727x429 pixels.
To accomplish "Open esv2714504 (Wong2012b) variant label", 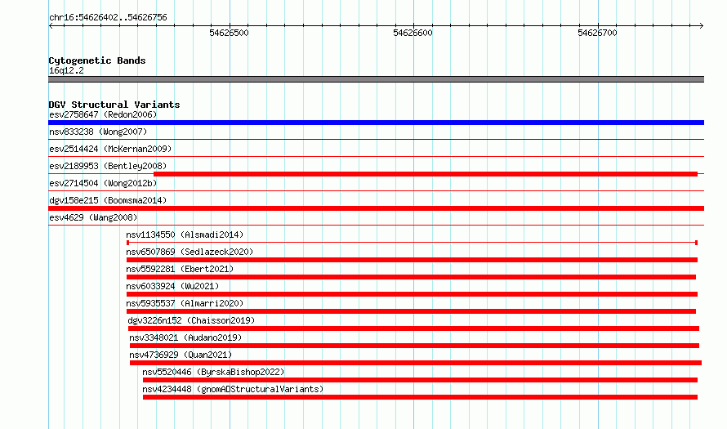I will pos(103,183).
